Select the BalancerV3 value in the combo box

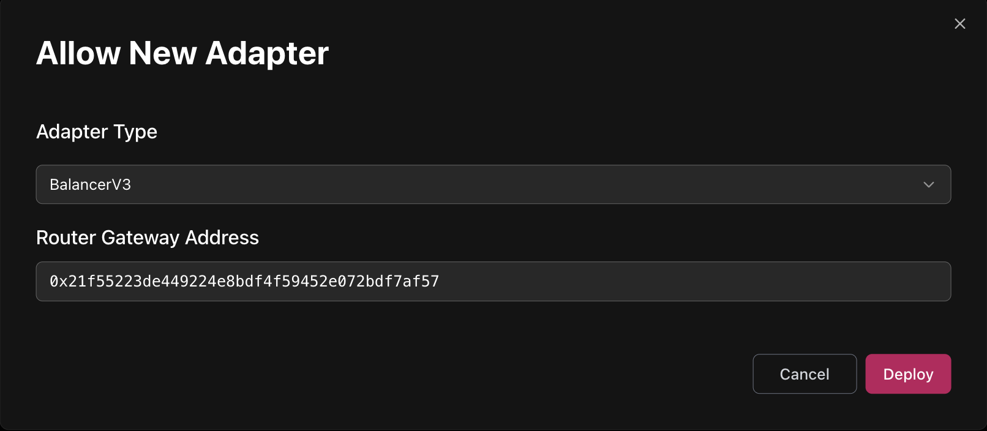pyautogui.click(x=91, y=184)
